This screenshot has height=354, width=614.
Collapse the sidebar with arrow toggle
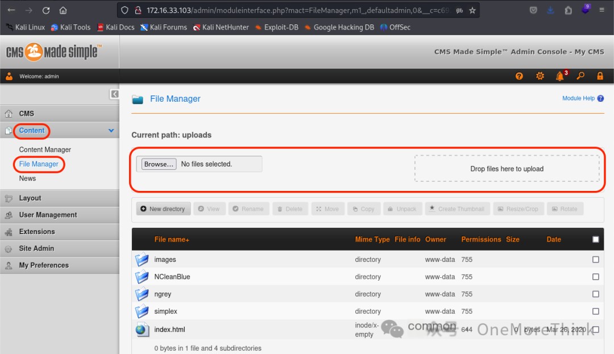(114, 94)
